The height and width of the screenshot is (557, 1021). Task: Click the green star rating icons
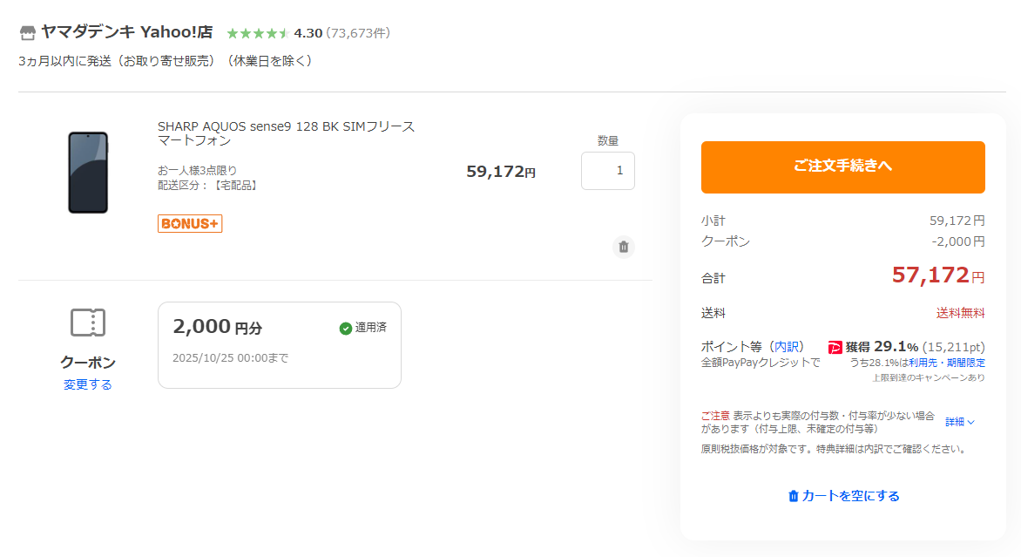[x=257, y=33]
